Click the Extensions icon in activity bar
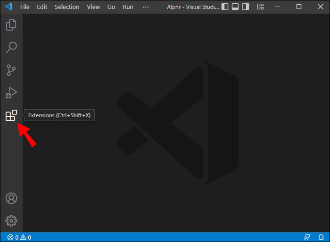This screenshot has width=330, height=242. (x=11, y=115)
